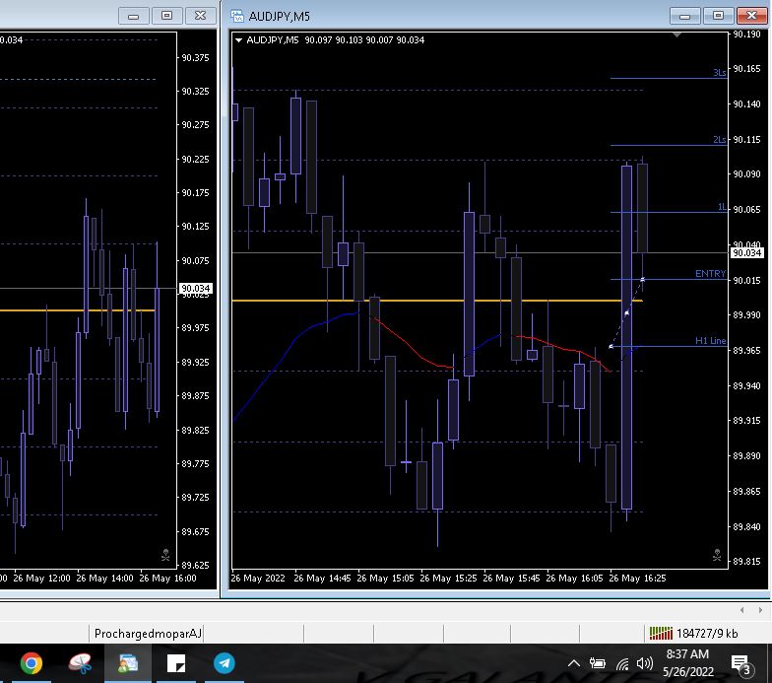Image resolution: width=772 pixels, height=683 pixels.
Task: Open the Windows notification center
Action: point(741,663)
